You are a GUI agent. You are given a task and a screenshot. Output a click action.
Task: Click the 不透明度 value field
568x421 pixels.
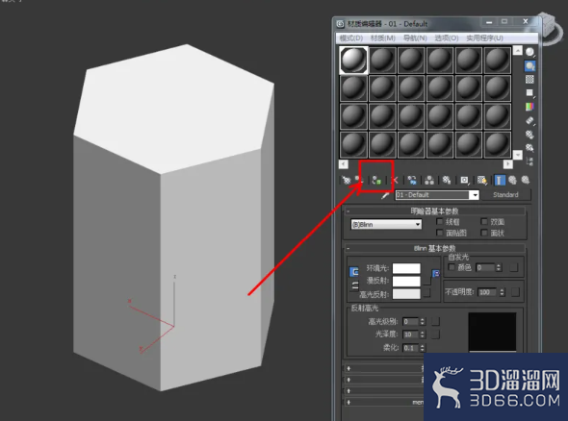tap(487, 292)
